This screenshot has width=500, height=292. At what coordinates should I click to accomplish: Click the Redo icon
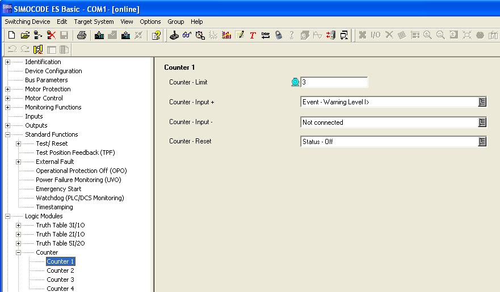pyautogui.click(x=25, y=49)
